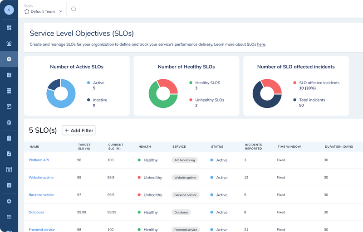
Task: Open the calendar icon in sidebar
Action: tap(9, 106)
